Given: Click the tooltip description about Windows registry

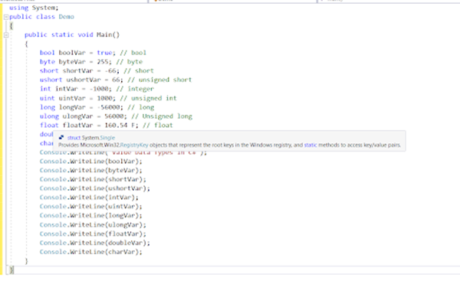Looking at the screenshot, I should click(x=229, y=145).
